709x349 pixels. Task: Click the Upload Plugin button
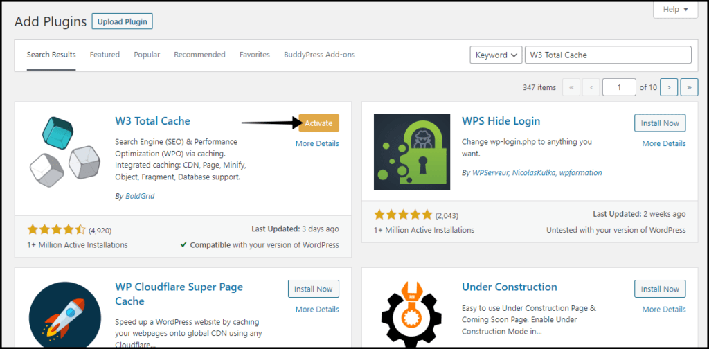122,21
